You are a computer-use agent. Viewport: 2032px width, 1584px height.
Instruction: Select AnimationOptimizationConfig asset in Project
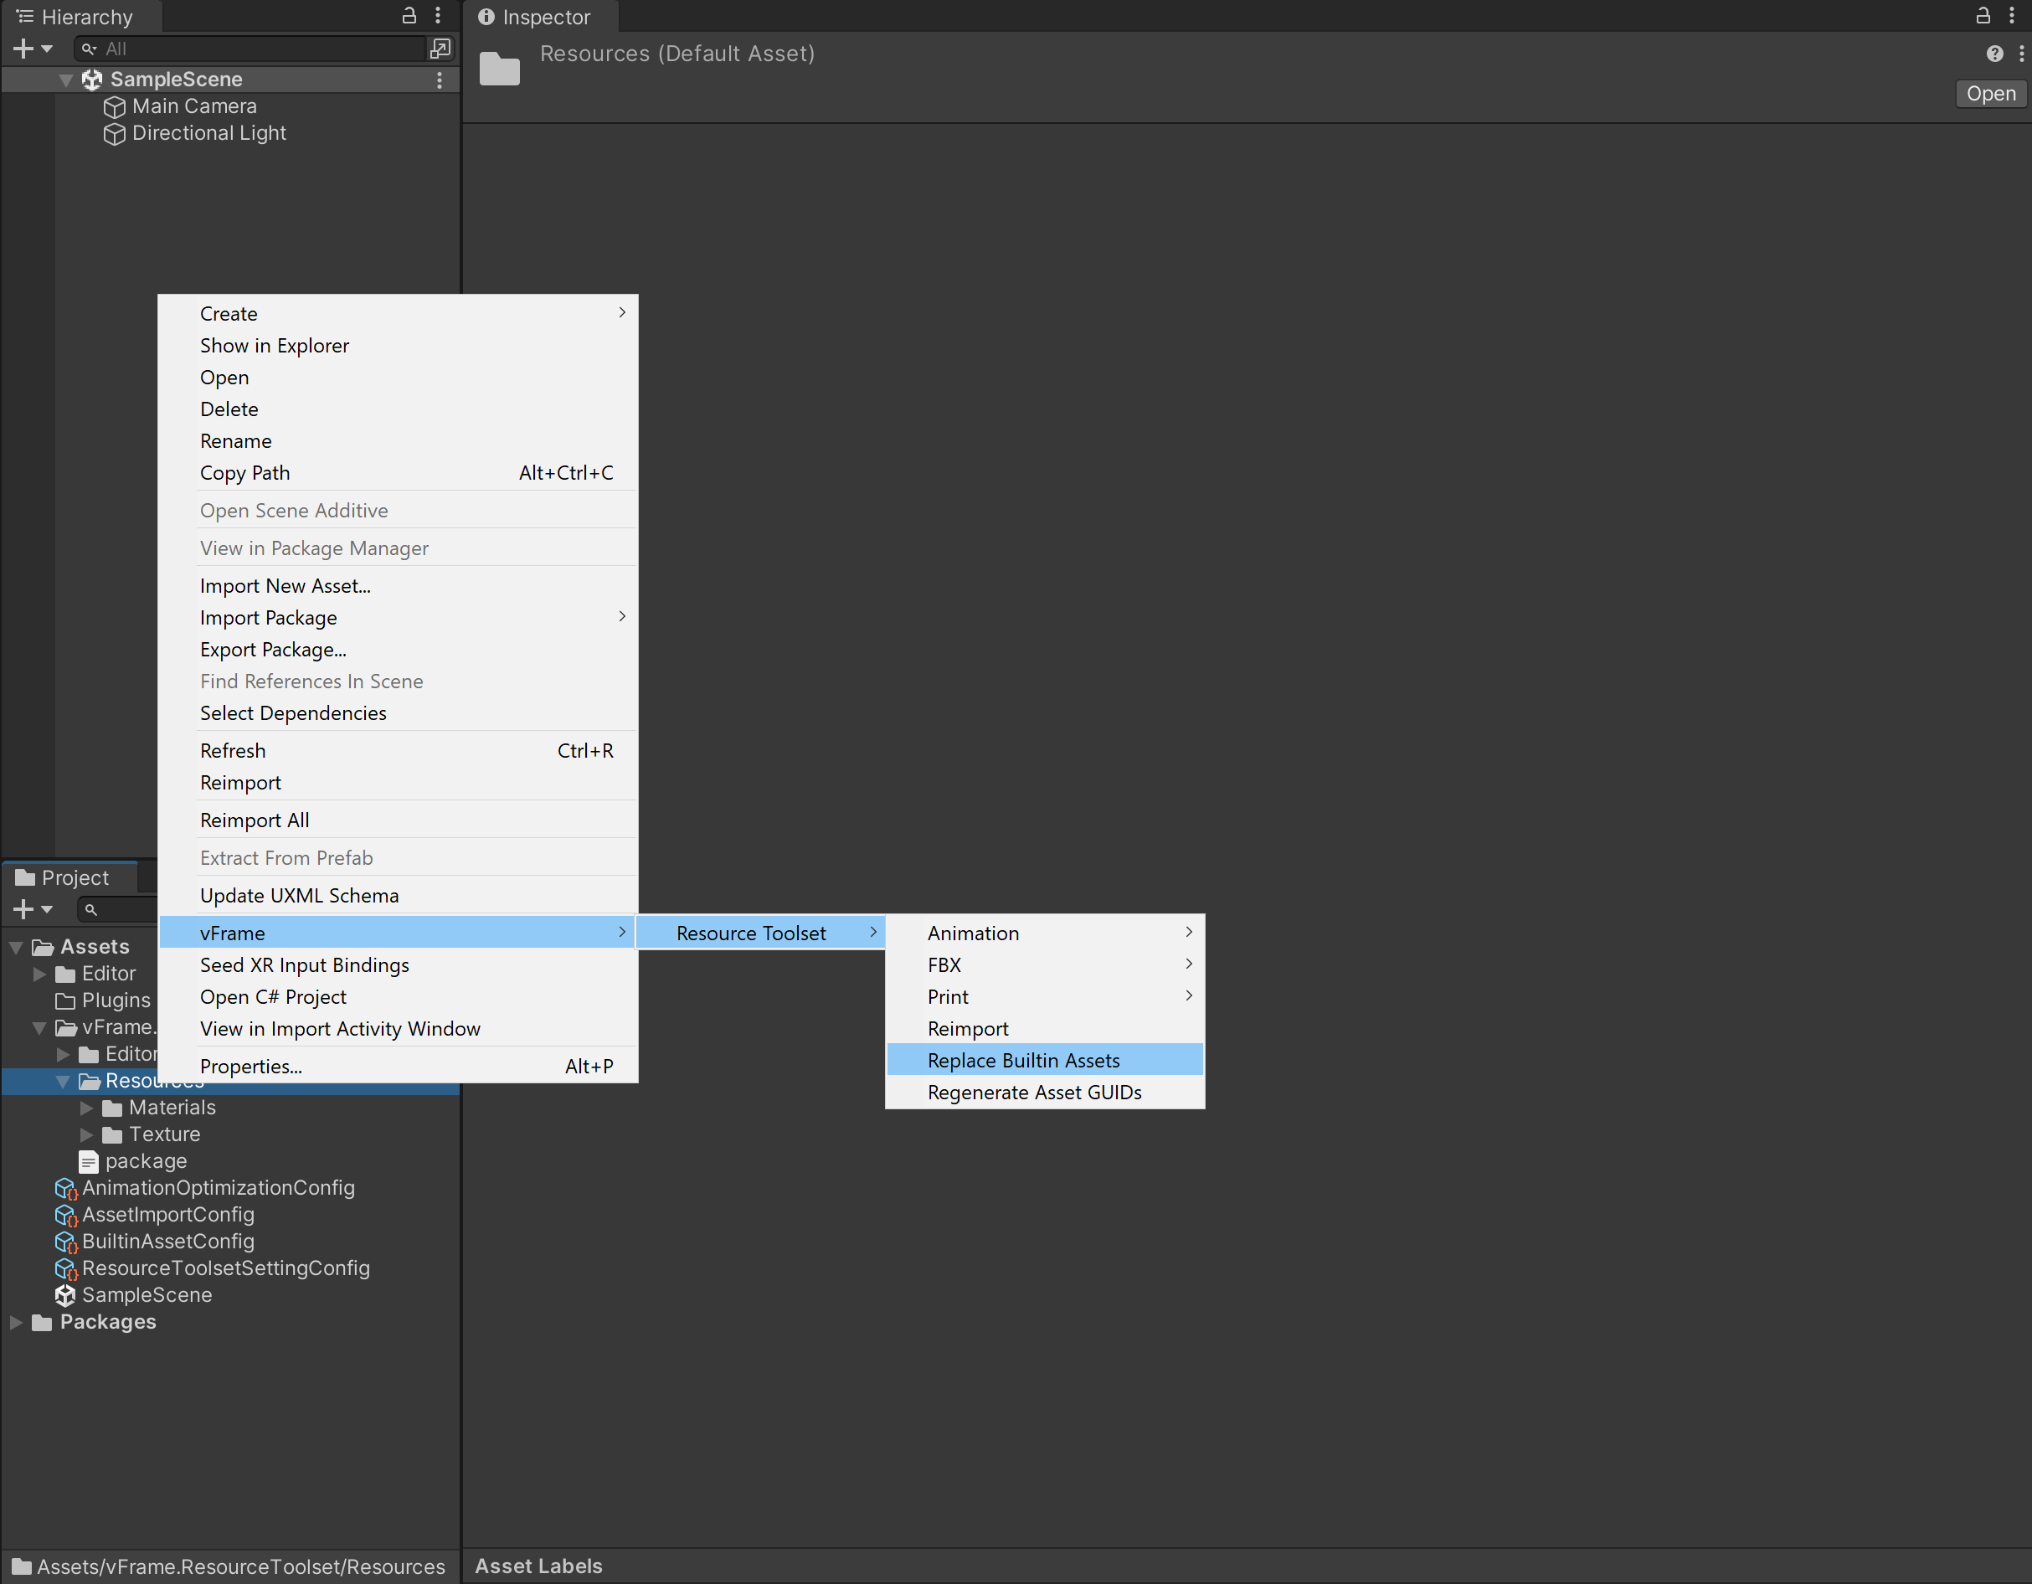tap(218, 1188)
